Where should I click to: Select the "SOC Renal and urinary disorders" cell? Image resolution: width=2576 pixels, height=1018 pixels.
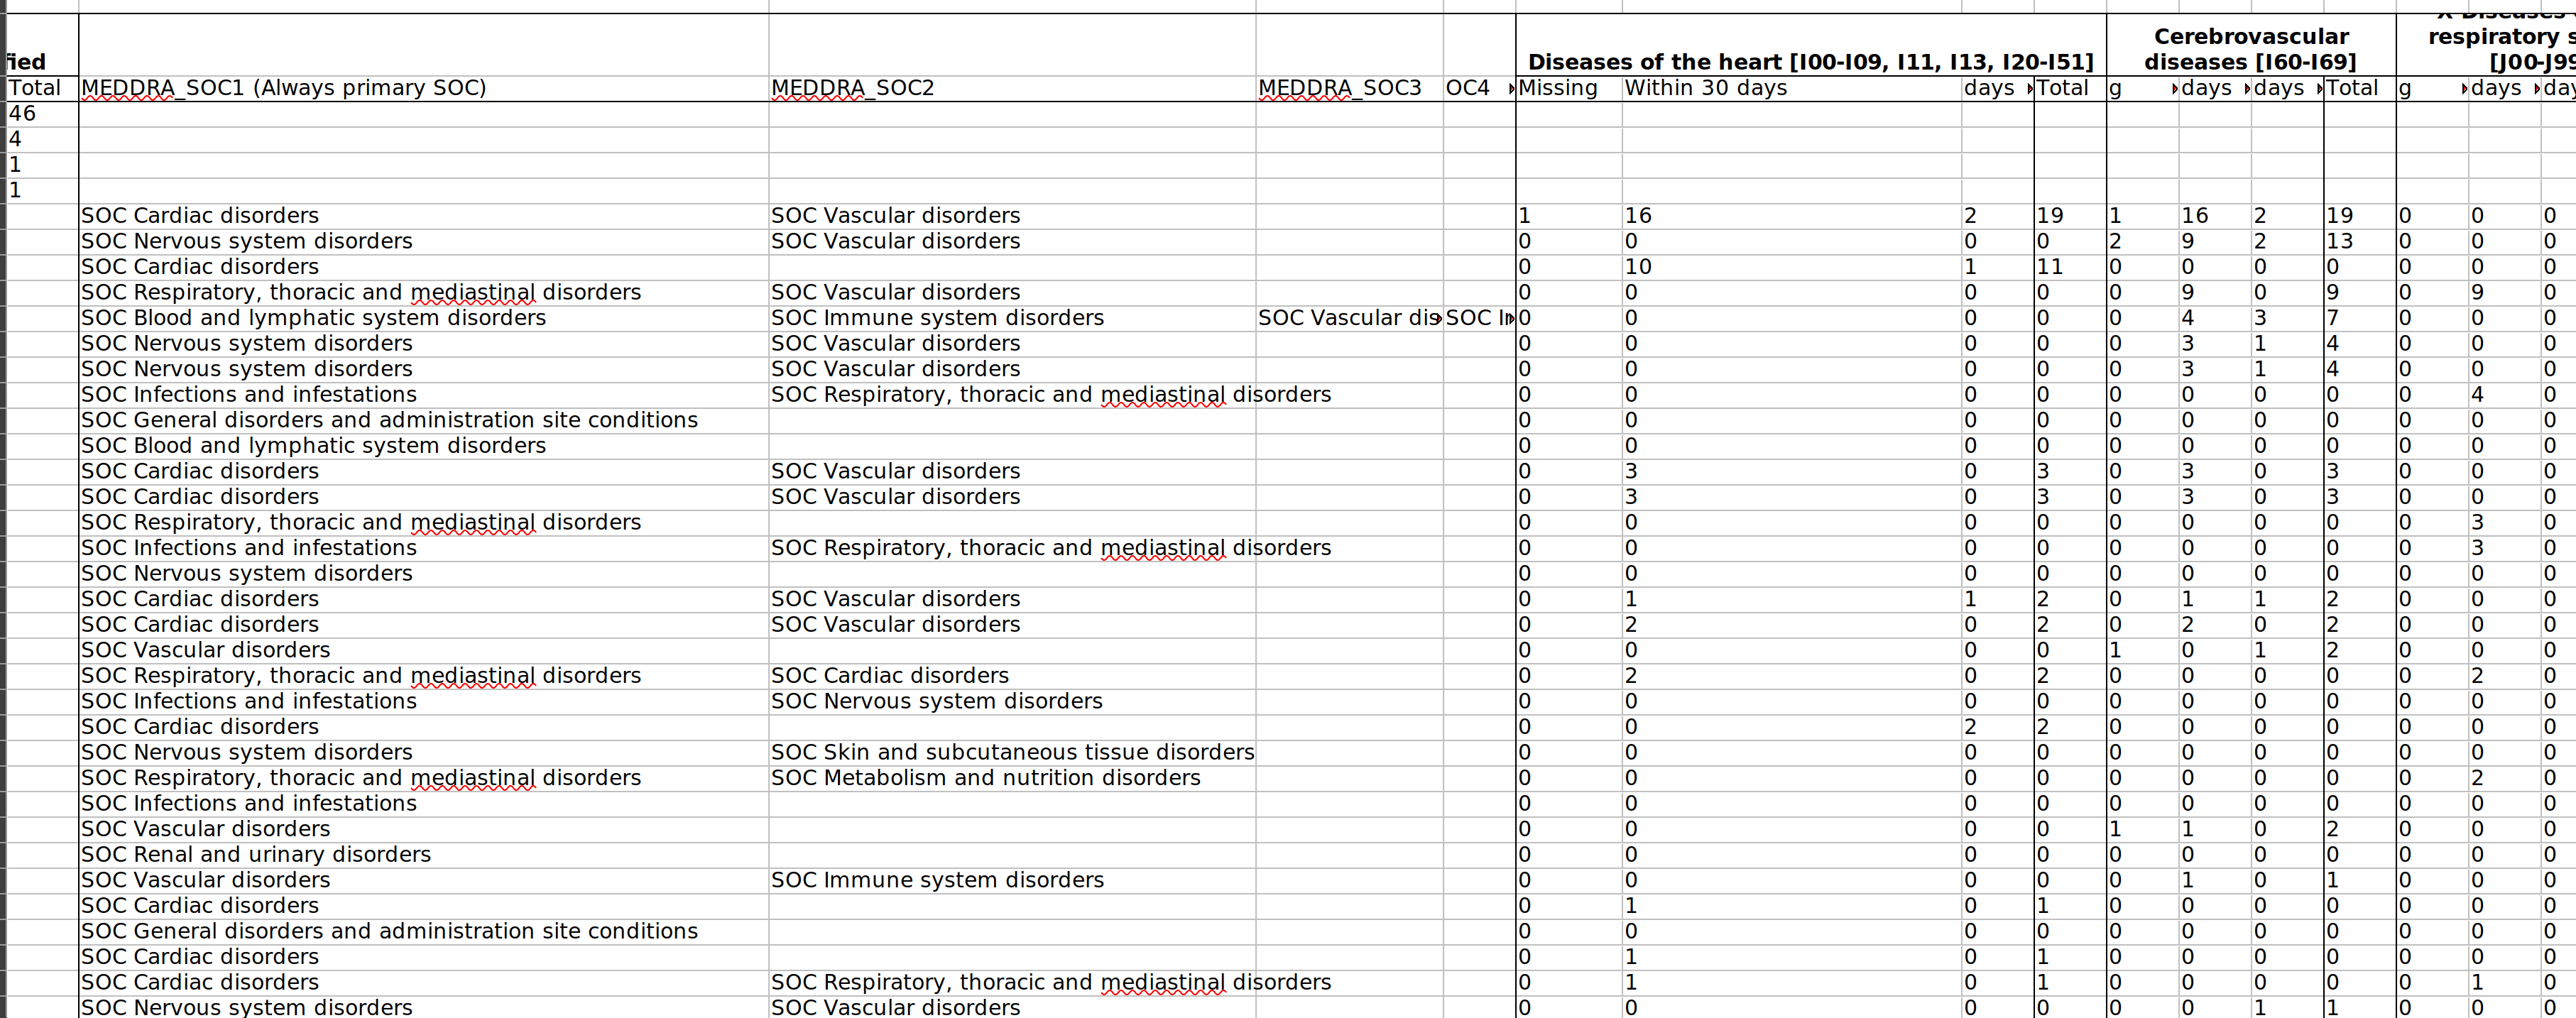click(x=423, y=855)
